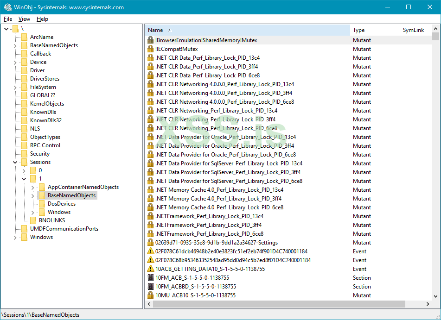Click mutant icon of .NETFramework_Perf_Library_Lock_PID_13c4
Image resolution: width=441 pixels, height=320 pixels.
click(150, 216)
